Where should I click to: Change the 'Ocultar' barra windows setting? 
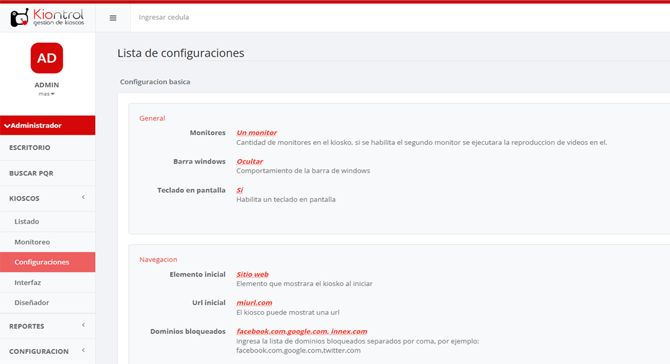[249, 162]
